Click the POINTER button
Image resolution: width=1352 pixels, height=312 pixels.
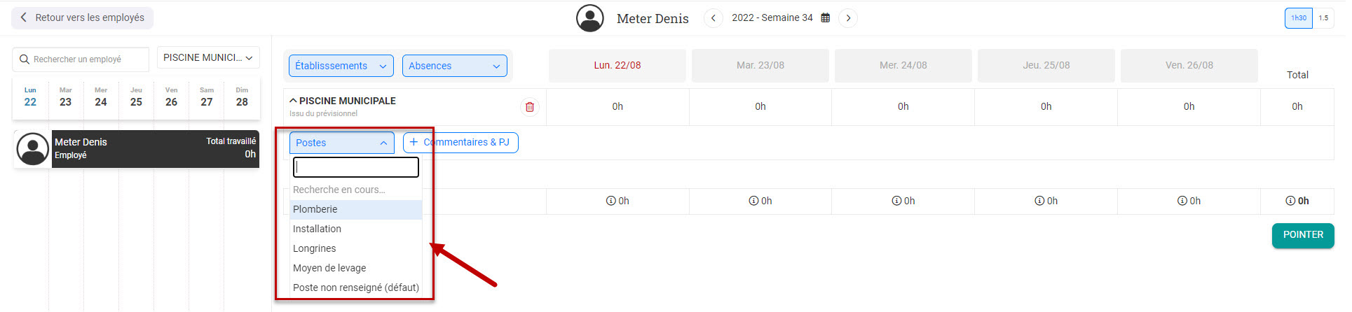click(1303, 235)
